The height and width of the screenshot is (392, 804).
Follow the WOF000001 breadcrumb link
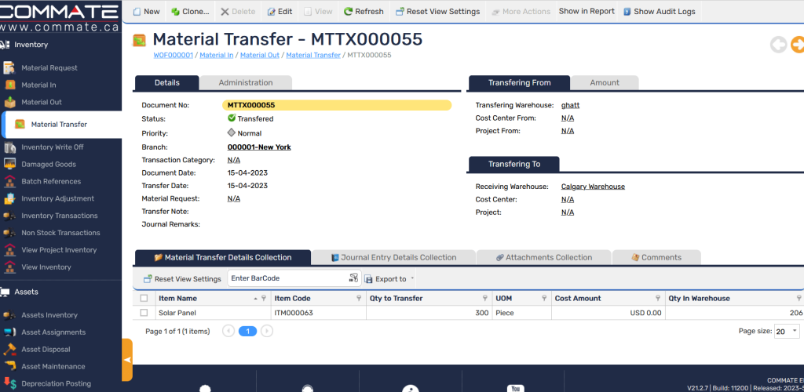(173, 55)
